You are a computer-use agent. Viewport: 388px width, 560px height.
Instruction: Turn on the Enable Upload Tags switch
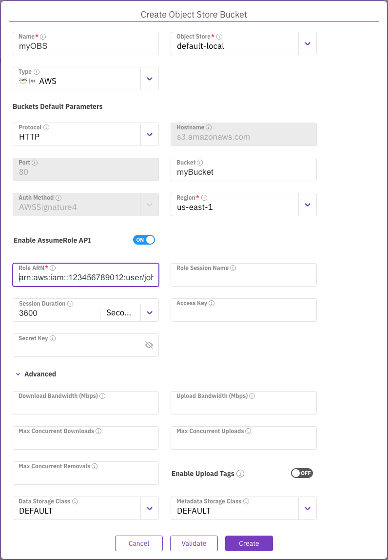pyautogui.click(x=302, y=473)
